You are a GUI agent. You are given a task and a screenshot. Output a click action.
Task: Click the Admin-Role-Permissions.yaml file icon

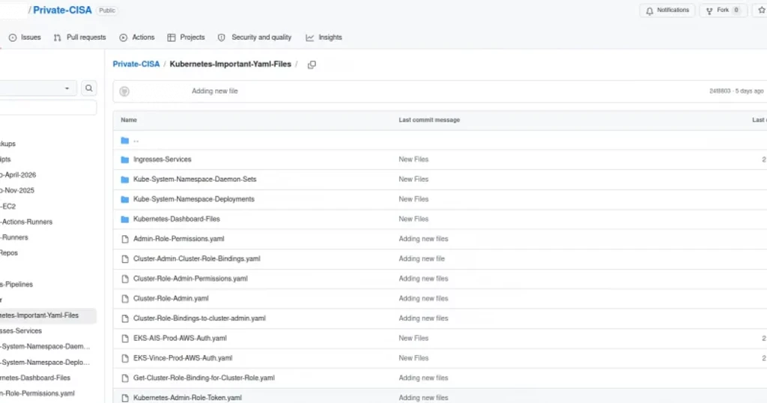[125, 239]
